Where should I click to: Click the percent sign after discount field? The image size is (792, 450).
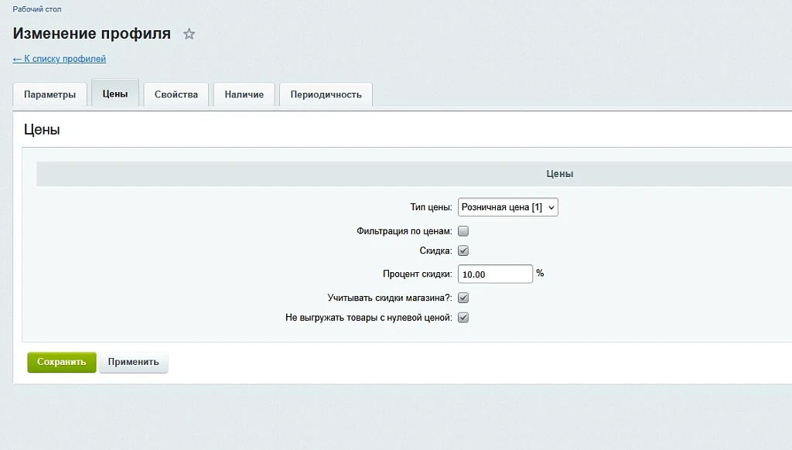pyautogui.click(x=540, y=273)
